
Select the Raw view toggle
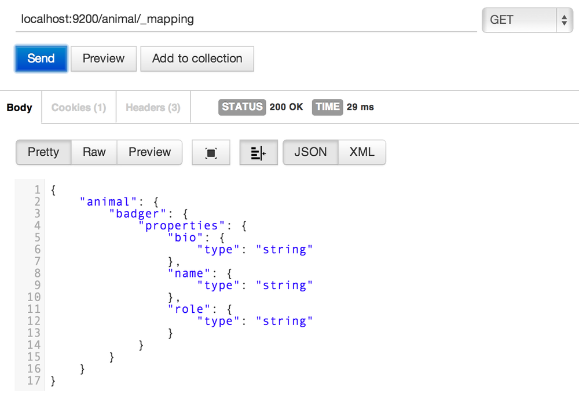tap(94, 152)
